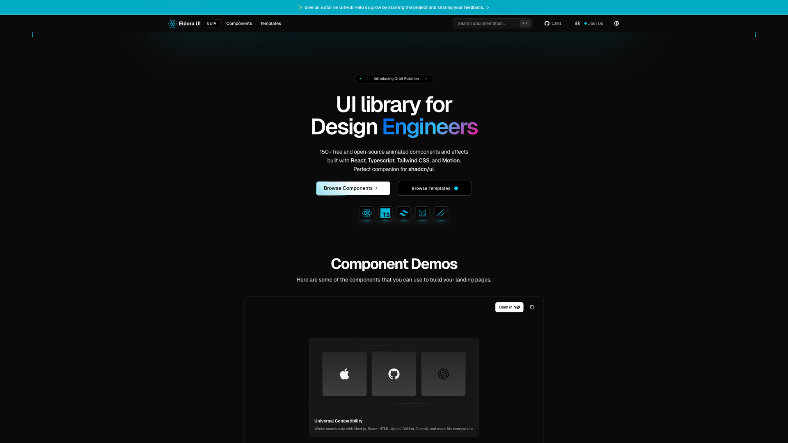The image size is (788, 443).
Task: Click the Eldora UI logo icon
Action: coord(172,23)
